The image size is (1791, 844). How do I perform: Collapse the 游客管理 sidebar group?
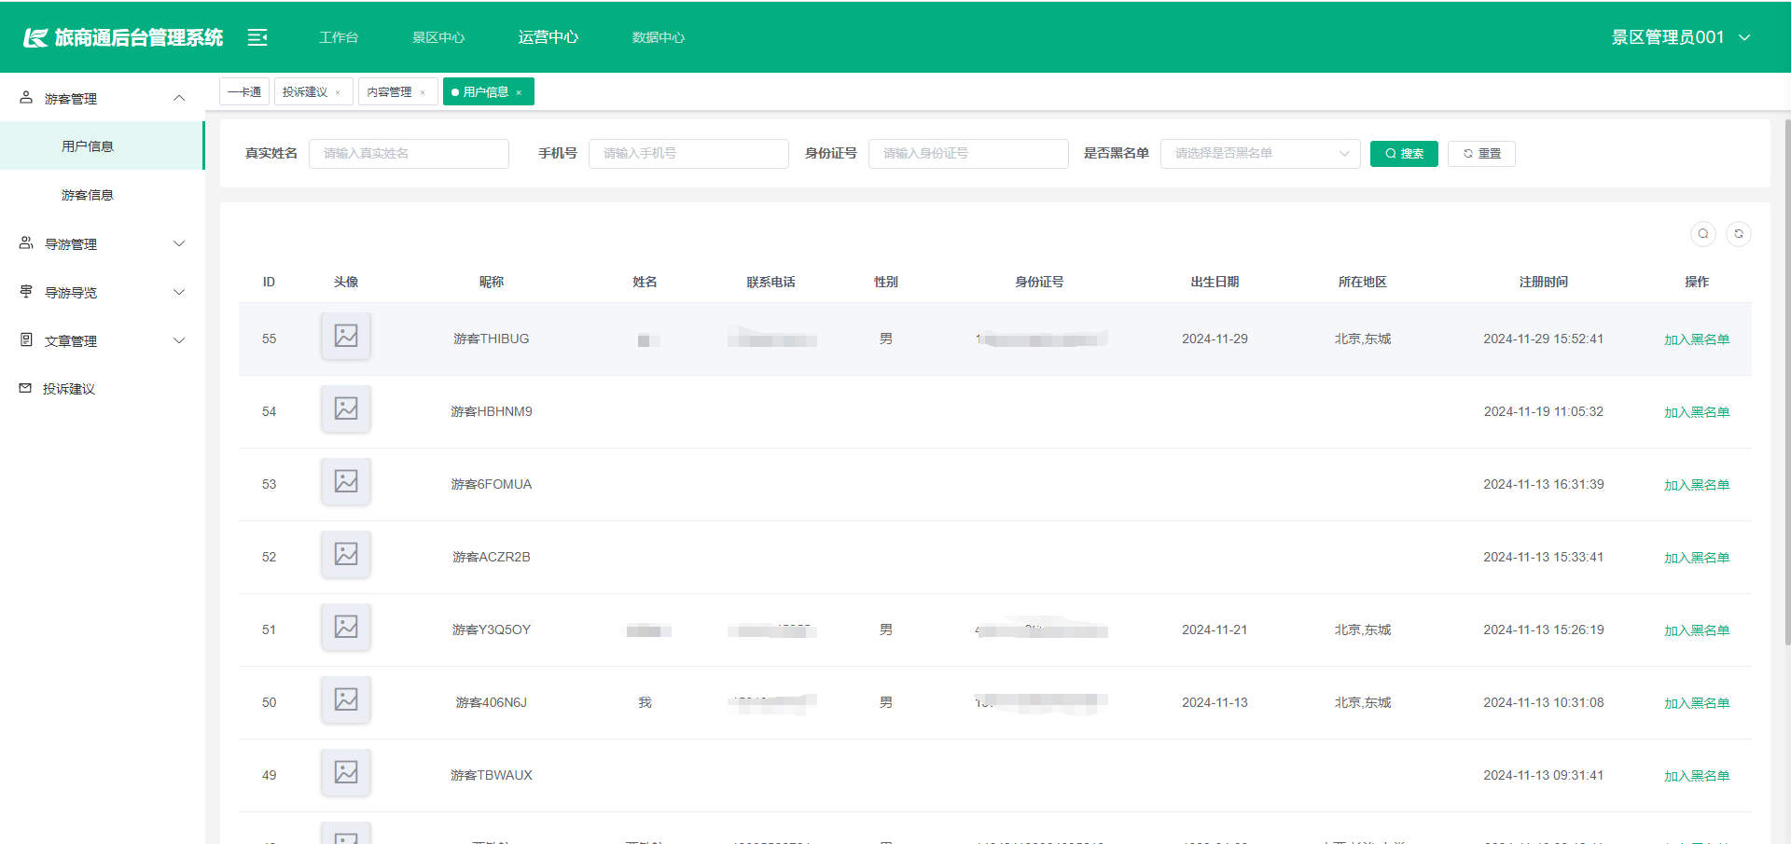pos(103,98)
